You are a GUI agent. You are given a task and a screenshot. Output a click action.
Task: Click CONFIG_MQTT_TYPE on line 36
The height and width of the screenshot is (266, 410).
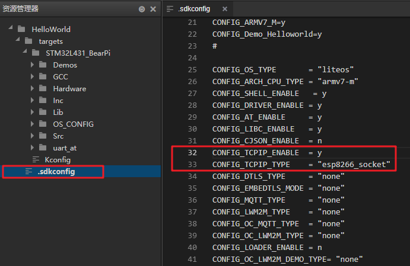pos(249,200)
